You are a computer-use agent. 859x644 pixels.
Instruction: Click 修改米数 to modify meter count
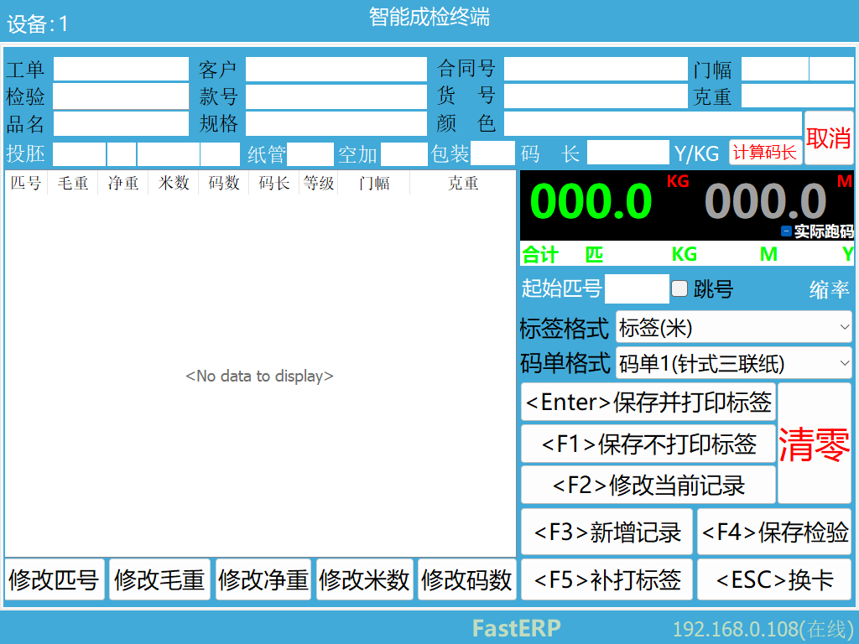click(365, 579)
